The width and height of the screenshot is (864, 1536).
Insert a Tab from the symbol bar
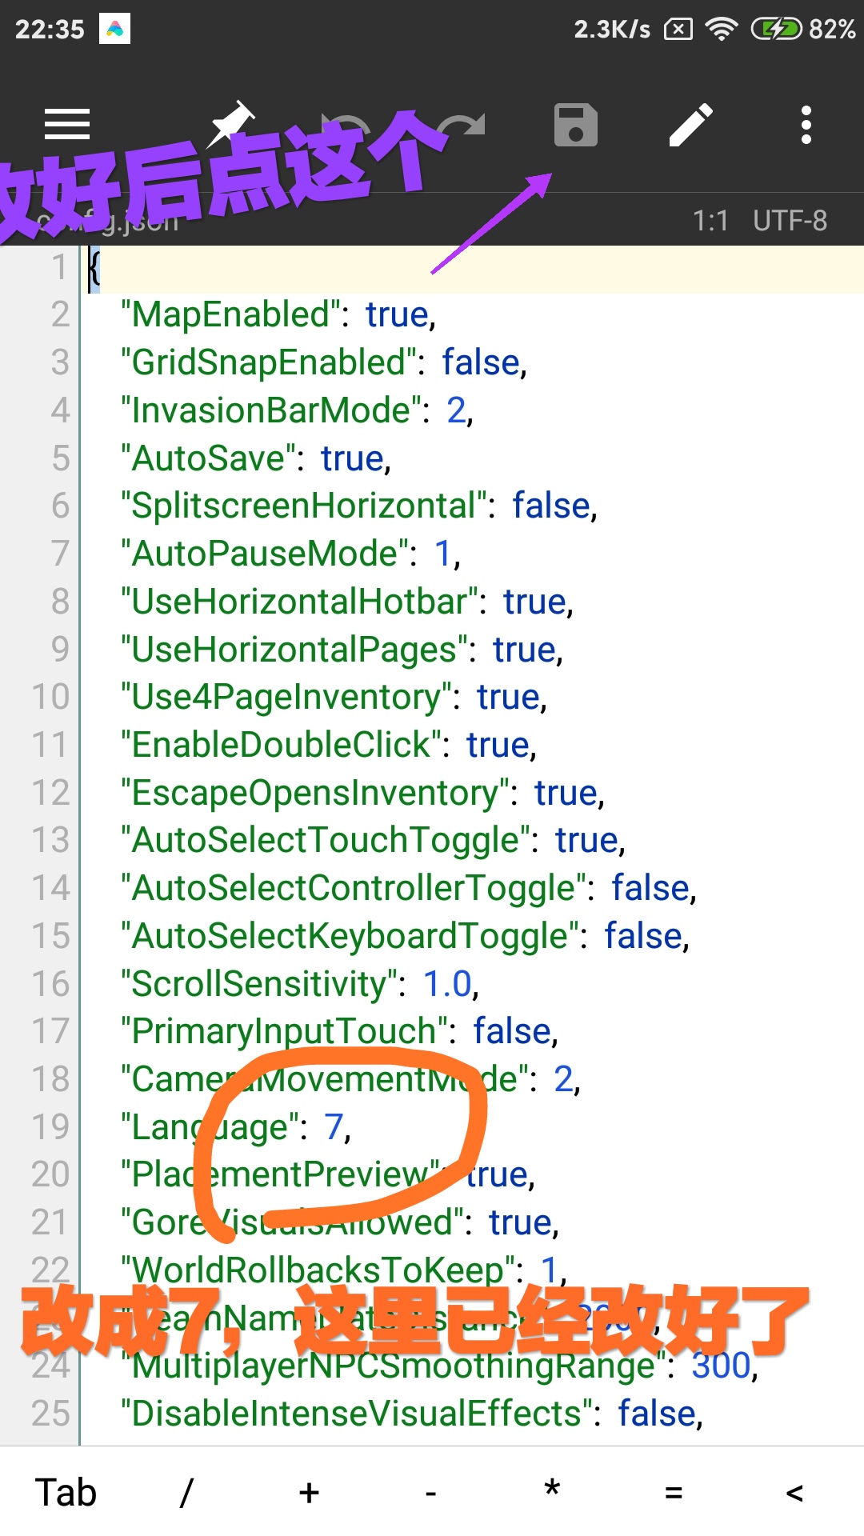66,1493
